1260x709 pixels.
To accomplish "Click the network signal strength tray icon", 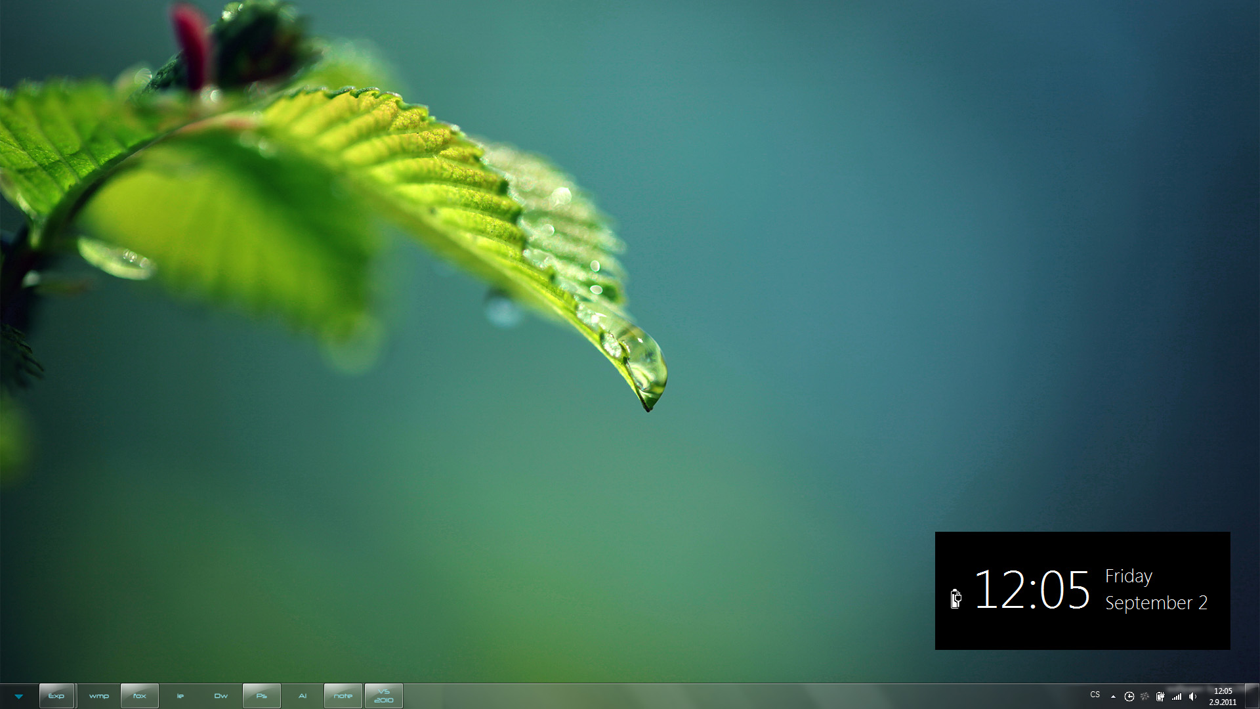I will (x=1177, y=697).
